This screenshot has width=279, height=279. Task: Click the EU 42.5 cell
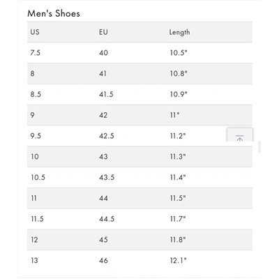107,136
